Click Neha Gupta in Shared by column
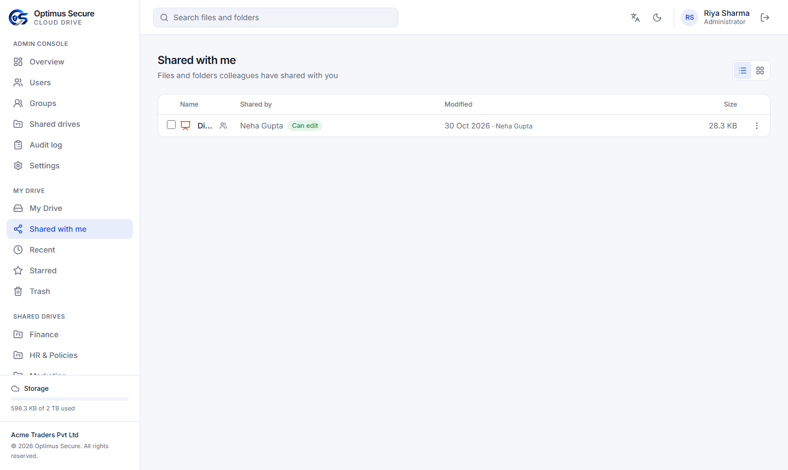Image resolution: width=788 pixels, height=470 pixels. (x=262, y=126)
